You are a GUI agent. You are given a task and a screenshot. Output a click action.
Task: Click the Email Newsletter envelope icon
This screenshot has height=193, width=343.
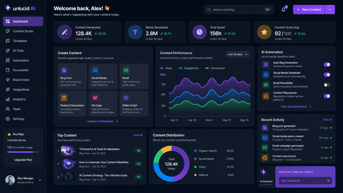pyautogui.click(x=266, y=85)
